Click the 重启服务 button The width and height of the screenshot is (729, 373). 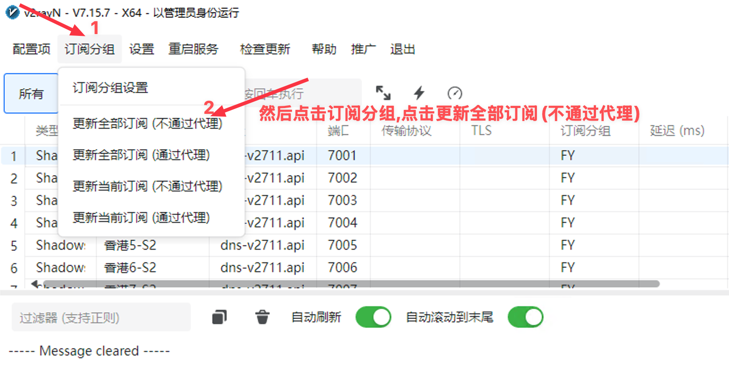click(x=193, y=49)
